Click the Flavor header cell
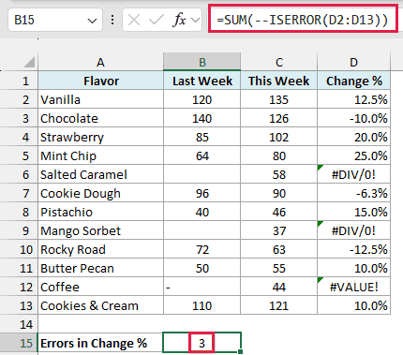The height and width of the screenshot is (355, 403). (x=100, y=81)
